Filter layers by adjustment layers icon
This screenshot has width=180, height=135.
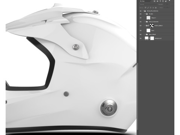coord(157,1)
